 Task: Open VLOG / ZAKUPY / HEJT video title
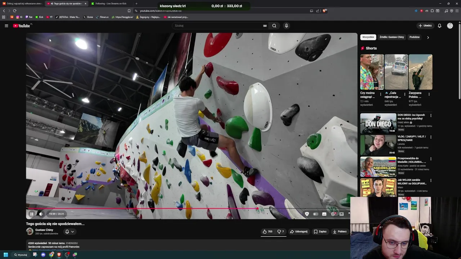pos(412,138)
